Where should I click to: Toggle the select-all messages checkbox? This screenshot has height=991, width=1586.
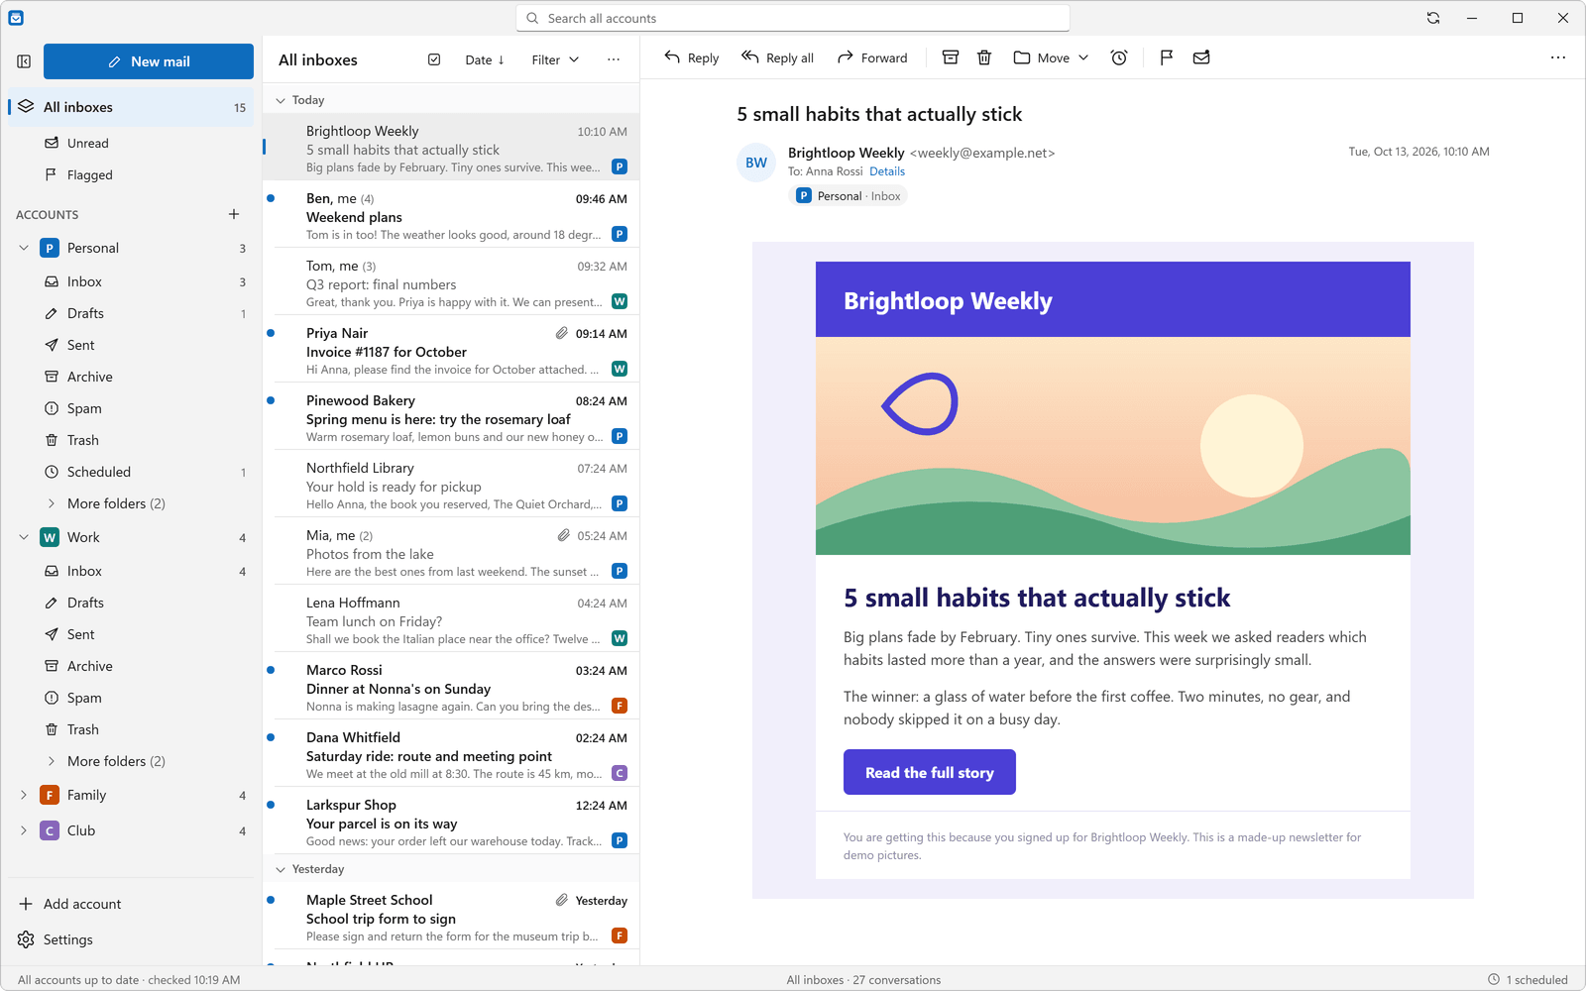[434, 59]
